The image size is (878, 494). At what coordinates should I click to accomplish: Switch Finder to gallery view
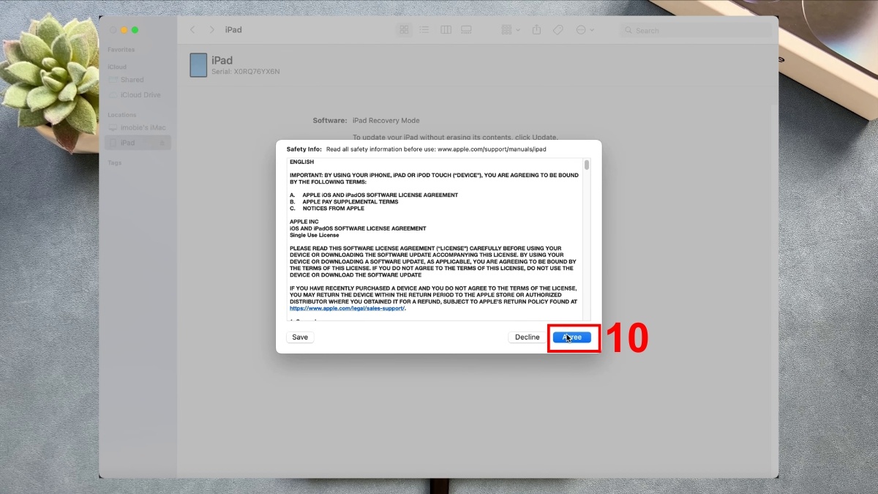click(x=466, y=30)
